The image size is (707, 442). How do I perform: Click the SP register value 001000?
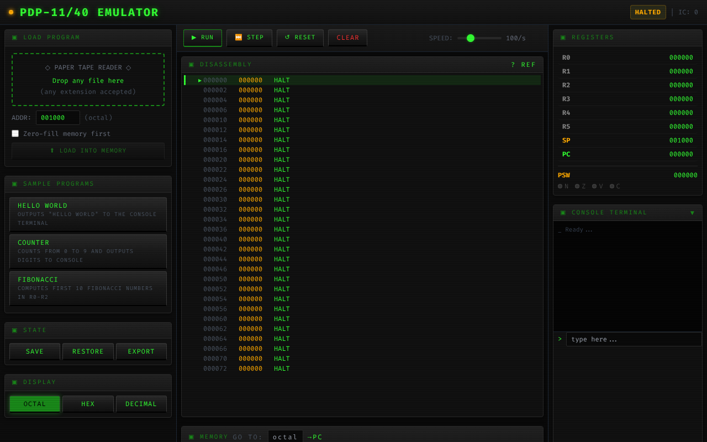pos(681,140)
